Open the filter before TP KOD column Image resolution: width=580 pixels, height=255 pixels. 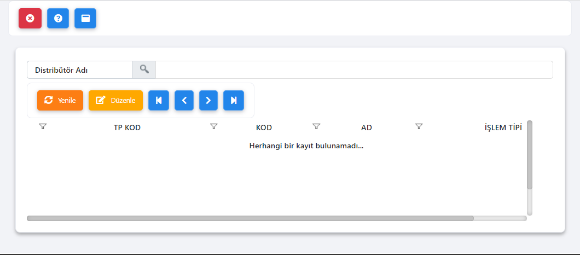pyautogui.click(x=43, y=126)
